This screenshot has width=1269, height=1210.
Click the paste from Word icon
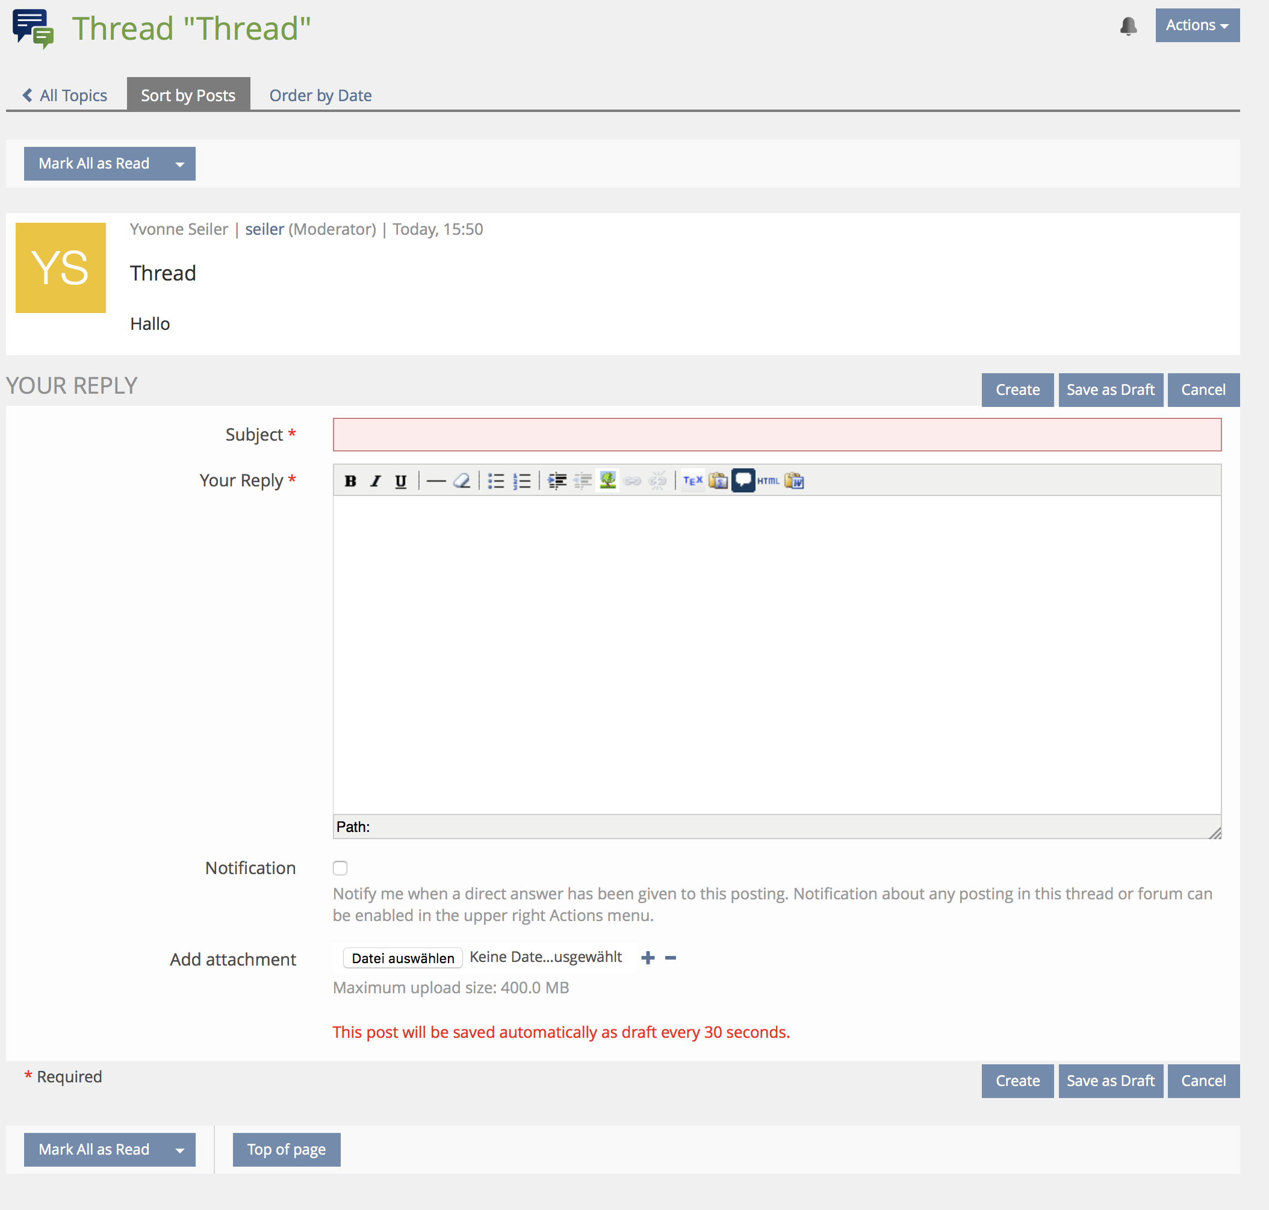coord(794,481)
